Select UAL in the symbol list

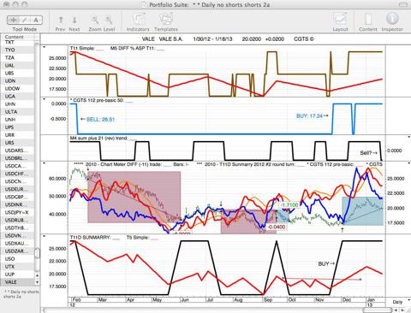pos(18,65)
